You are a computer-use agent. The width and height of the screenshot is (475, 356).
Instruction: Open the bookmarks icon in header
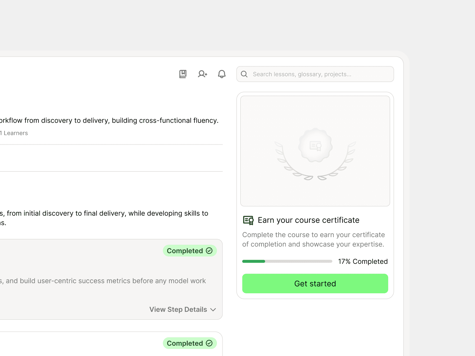point(183,74)
